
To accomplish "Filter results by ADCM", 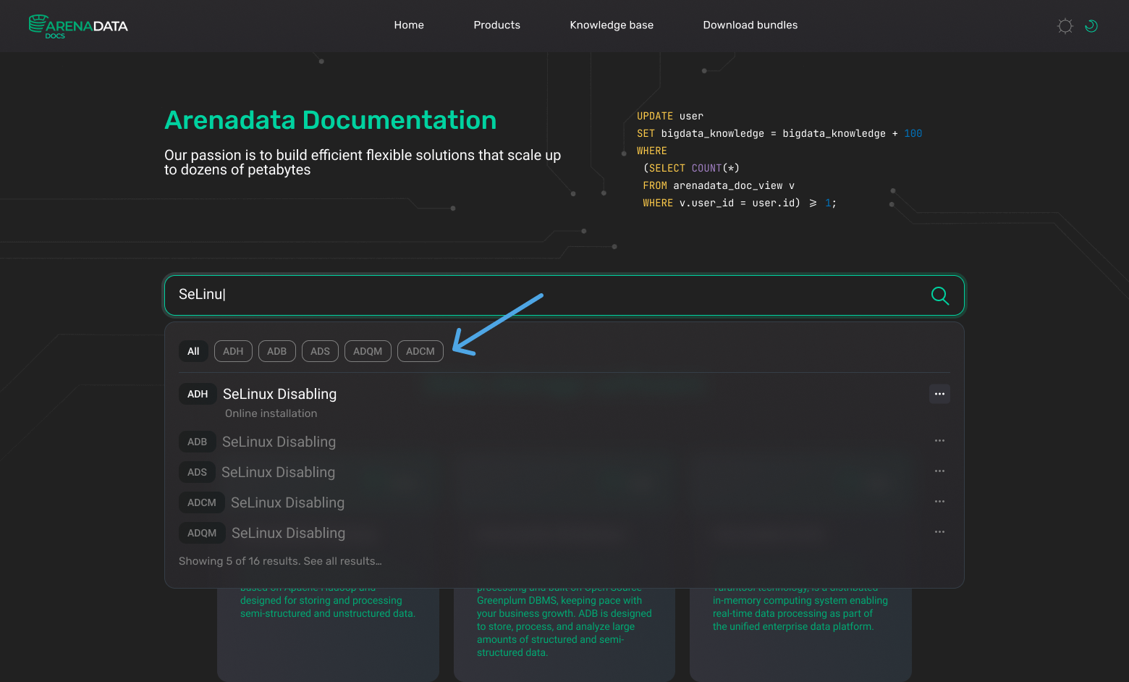I will tap(420, 351).
